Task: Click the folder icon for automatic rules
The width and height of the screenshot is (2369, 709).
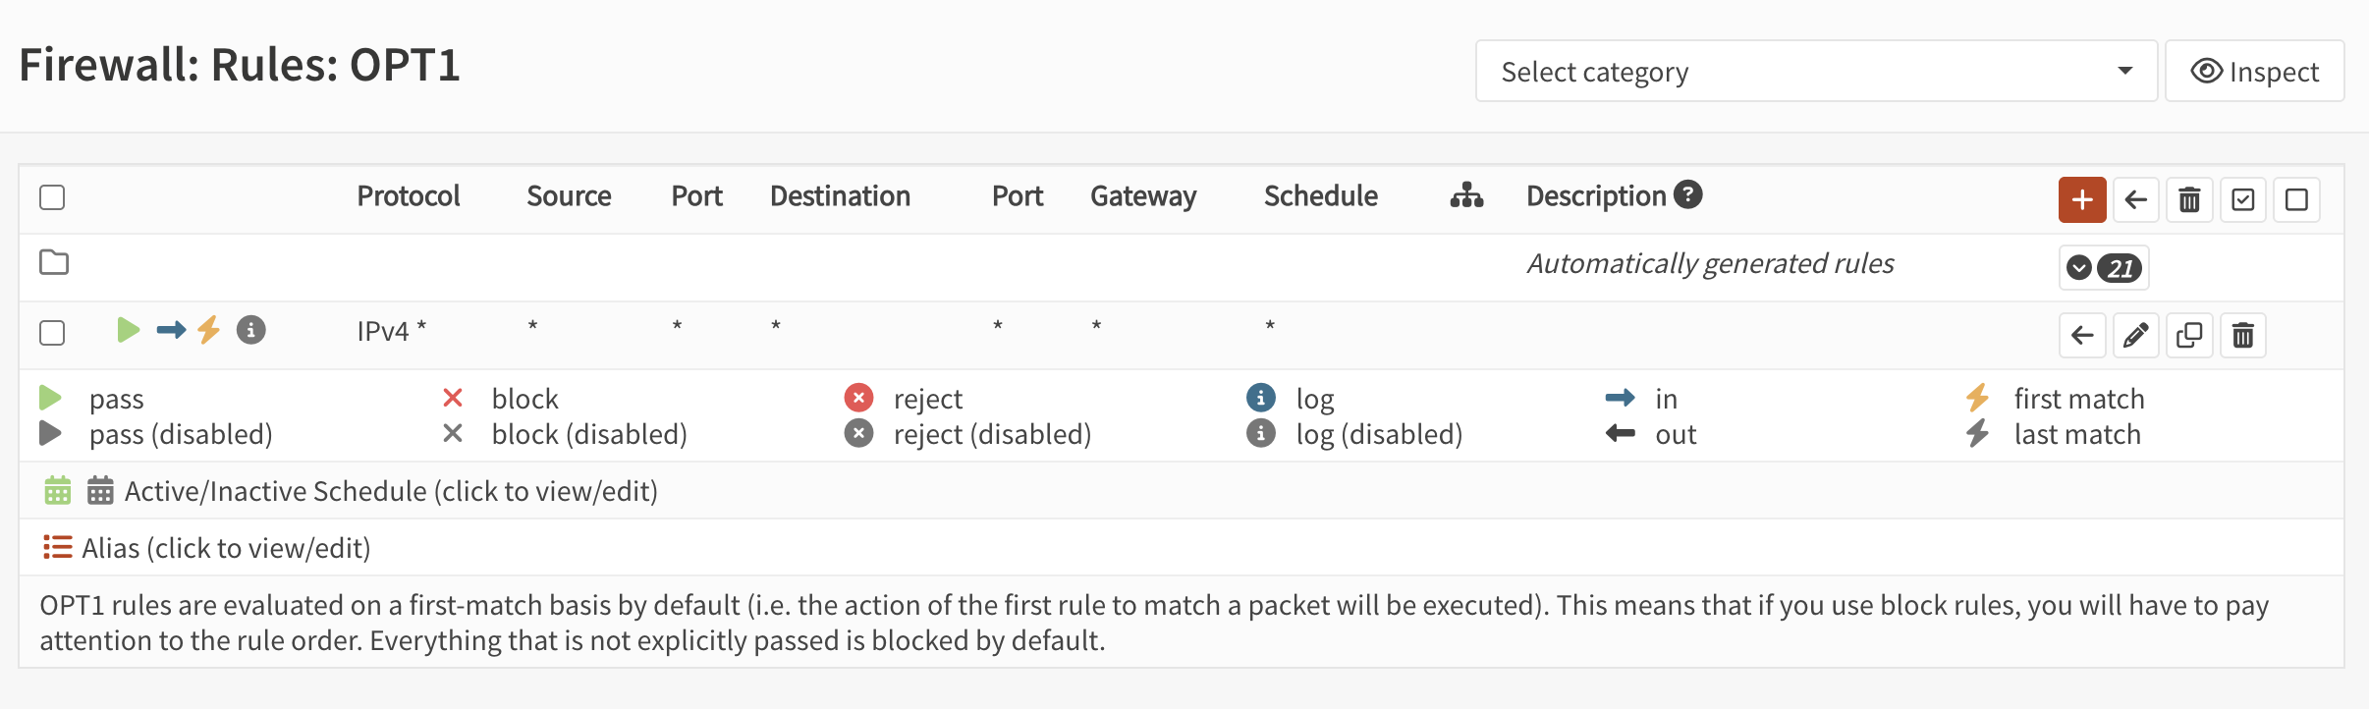Action: [54, 262]
